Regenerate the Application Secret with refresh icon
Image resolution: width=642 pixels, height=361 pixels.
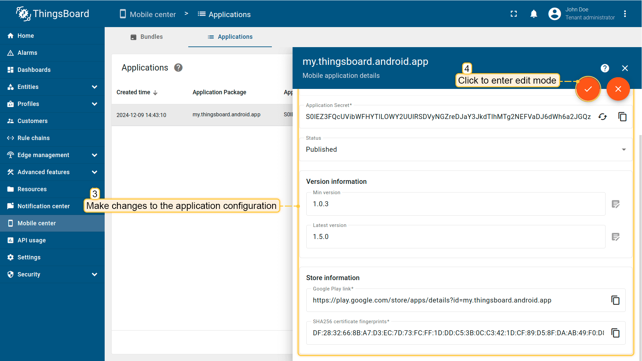(x=603, y=117)
